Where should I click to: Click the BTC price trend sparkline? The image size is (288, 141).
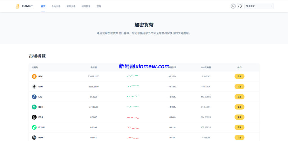pos(133,76)
